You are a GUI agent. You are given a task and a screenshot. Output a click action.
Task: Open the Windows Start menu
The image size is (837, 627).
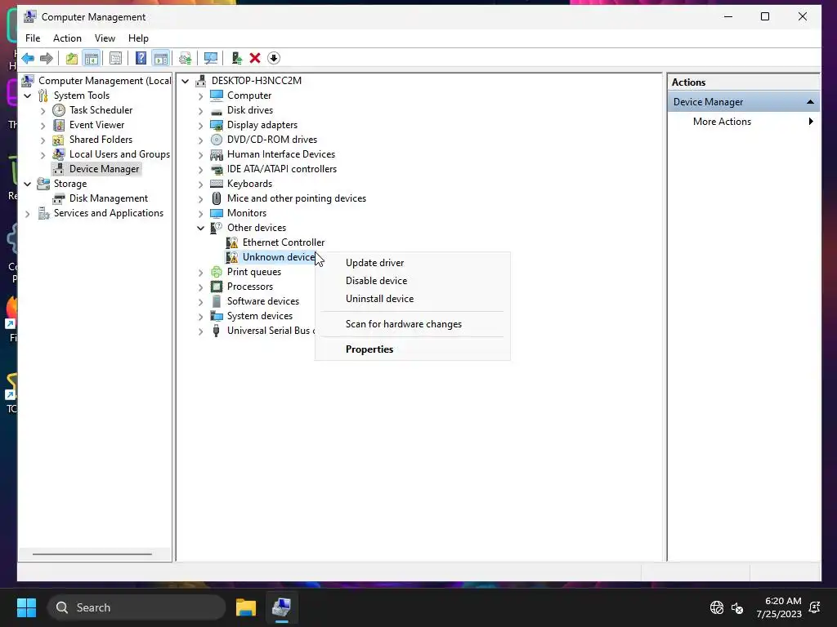point(26,607)
